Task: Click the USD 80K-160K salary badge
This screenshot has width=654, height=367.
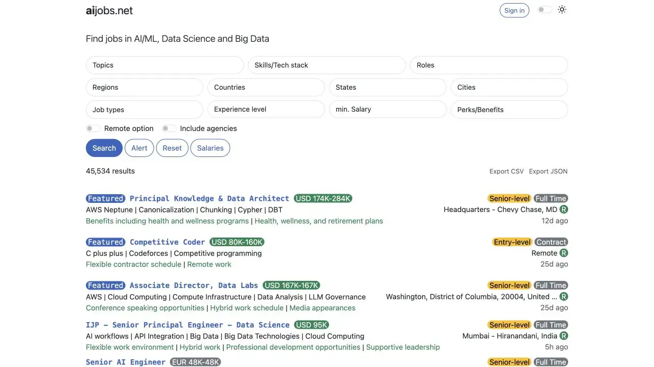Action: 237,242
